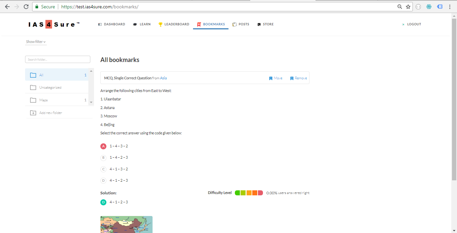This screenshot has height=233, width=457.
Task: Open the Asia topic link
Action: point(163,78)
